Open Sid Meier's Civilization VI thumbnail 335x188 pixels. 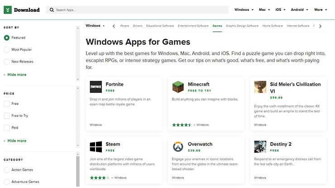pyautogui.click(x=260, y=87)
